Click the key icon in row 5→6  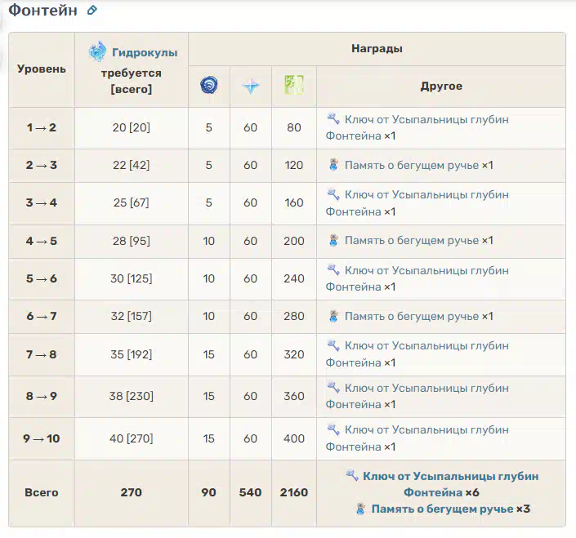(x=333, y=269)
